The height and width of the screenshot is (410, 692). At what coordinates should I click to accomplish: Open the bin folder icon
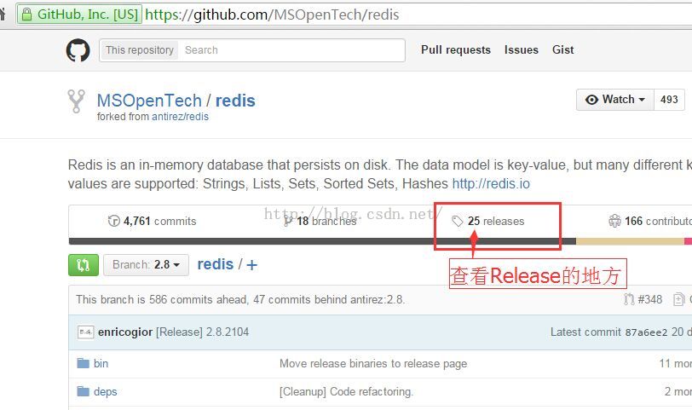coord(83,363)
